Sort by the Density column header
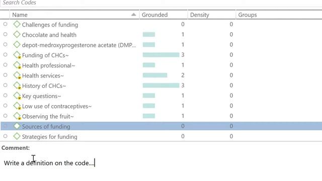322x181 pixels. coord(211,15)
